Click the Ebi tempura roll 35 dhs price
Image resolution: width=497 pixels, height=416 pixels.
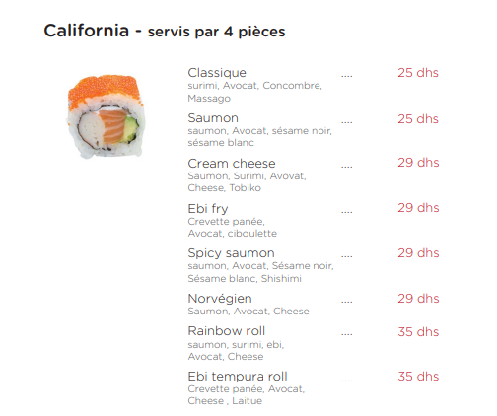tap(418, 377)
